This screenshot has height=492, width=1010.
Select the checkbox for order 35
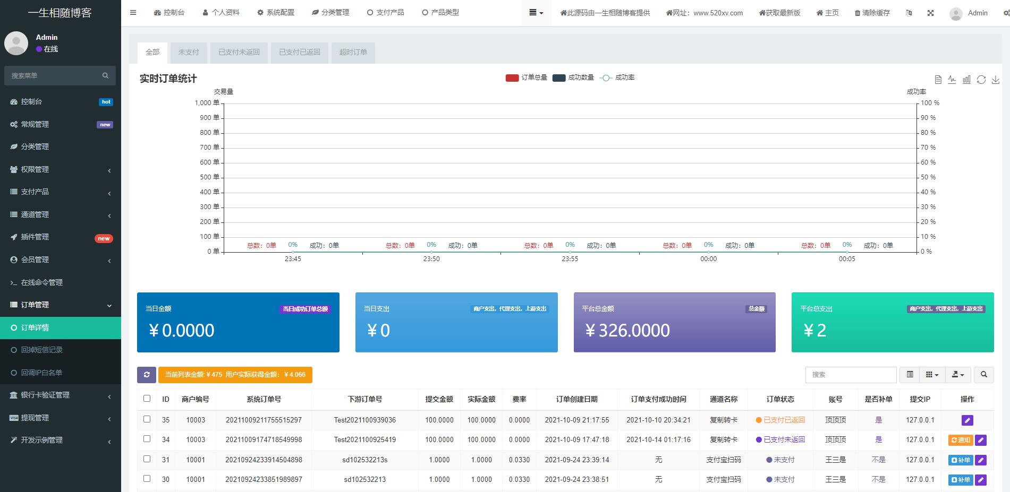click(x=147, y=420)
